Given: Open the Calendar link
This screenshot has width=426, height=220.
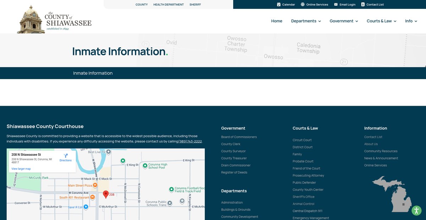Looking at the screenshot, I should point(289,5).
